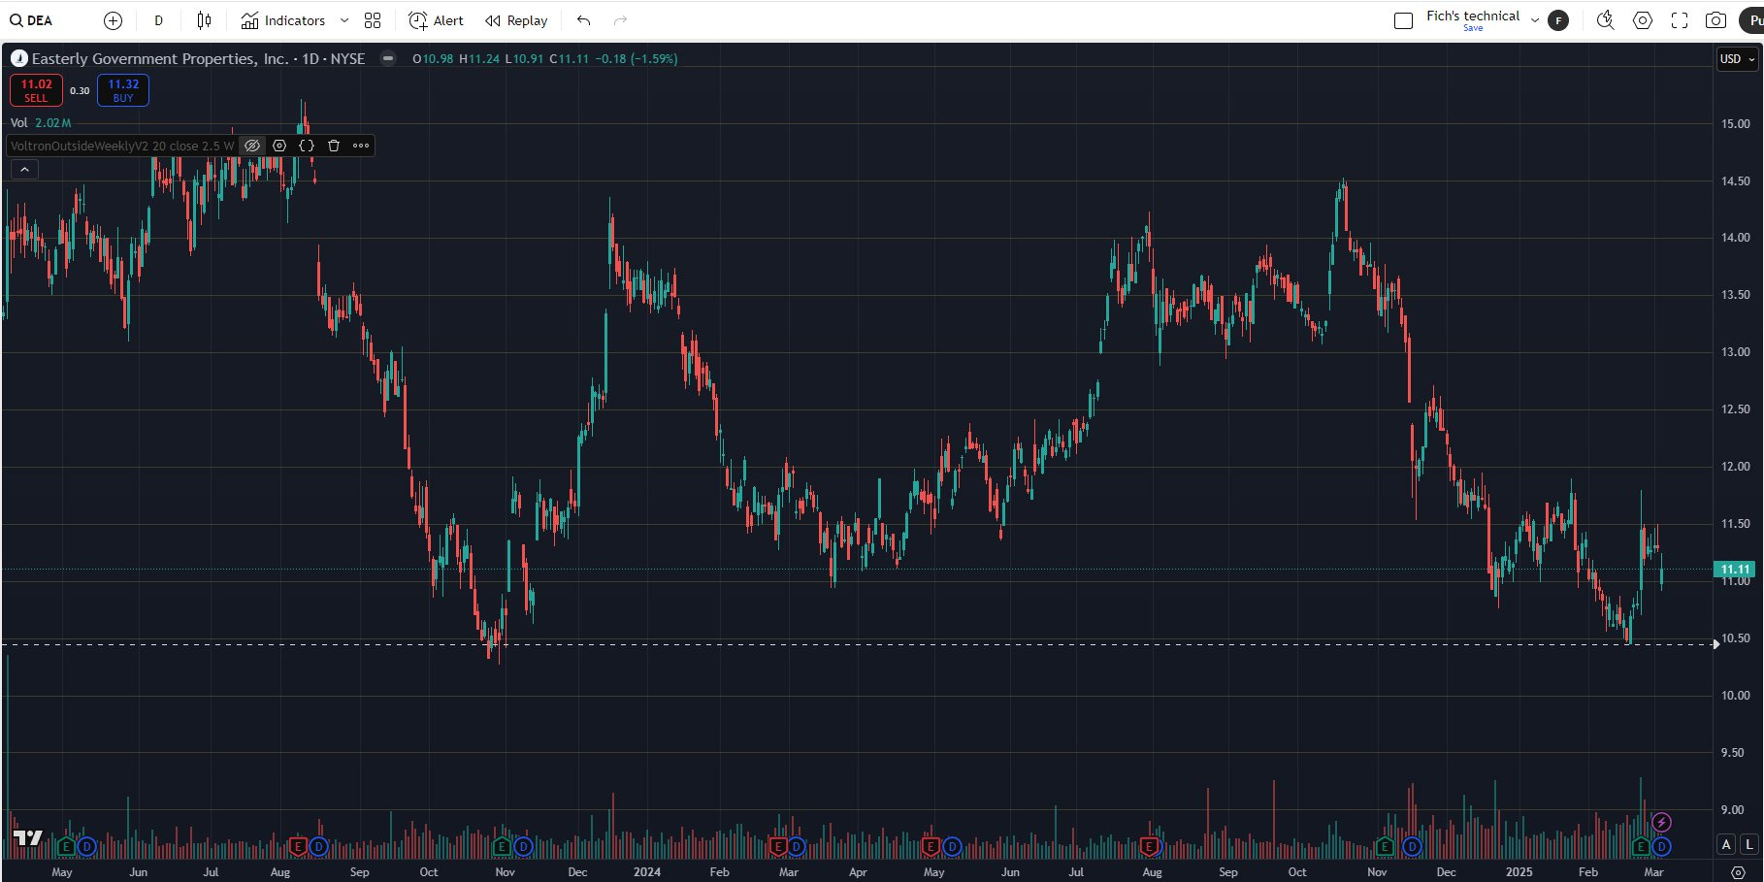Toggle auto scale A button
Viewport: 1764px width, 882px height.
(1726, 845)
